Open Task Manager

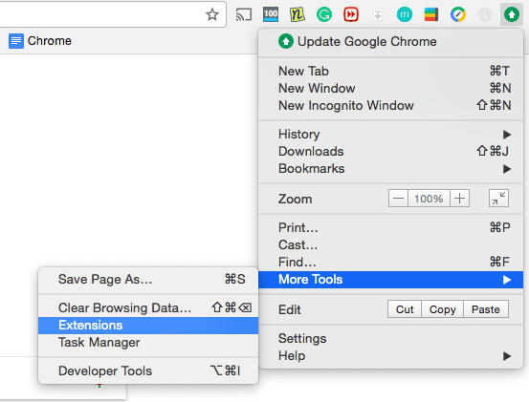pos(148,343)
